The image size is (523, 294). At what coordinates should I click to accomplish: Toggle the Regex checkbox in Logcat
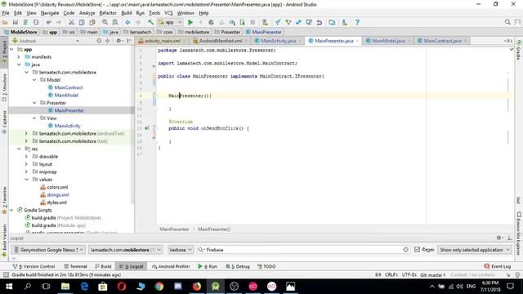coord(417,249)
